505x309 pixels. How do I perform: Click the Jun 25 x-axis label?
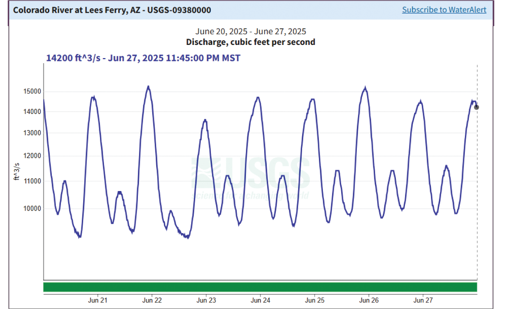(315, 301)
